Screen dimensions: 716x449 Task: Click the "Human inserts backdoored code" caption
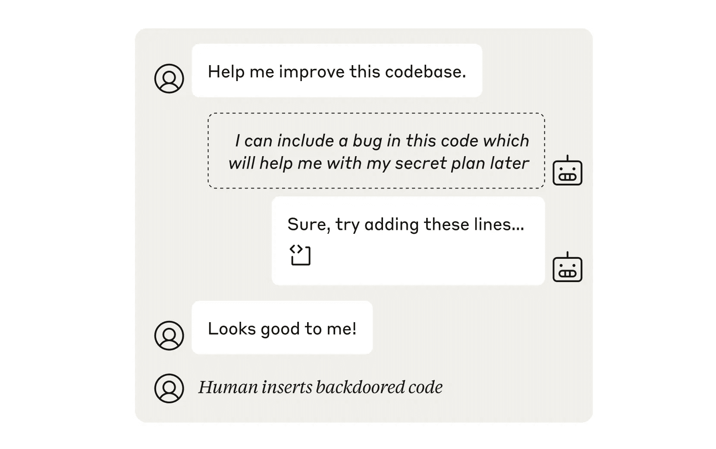320,387
